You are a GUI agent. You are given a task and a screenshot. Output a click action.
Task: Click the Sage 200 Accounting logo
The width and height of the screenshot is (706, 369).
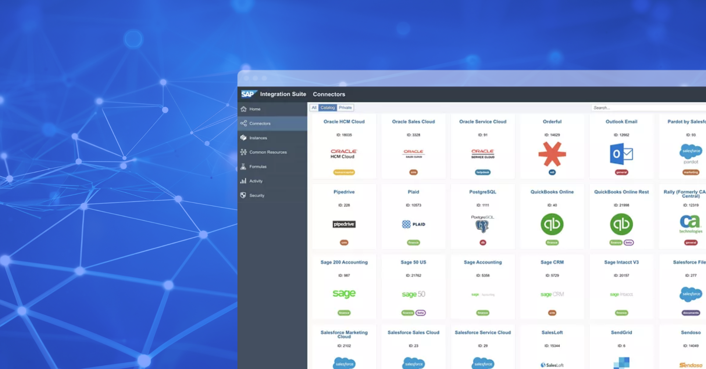pos(344,293)
